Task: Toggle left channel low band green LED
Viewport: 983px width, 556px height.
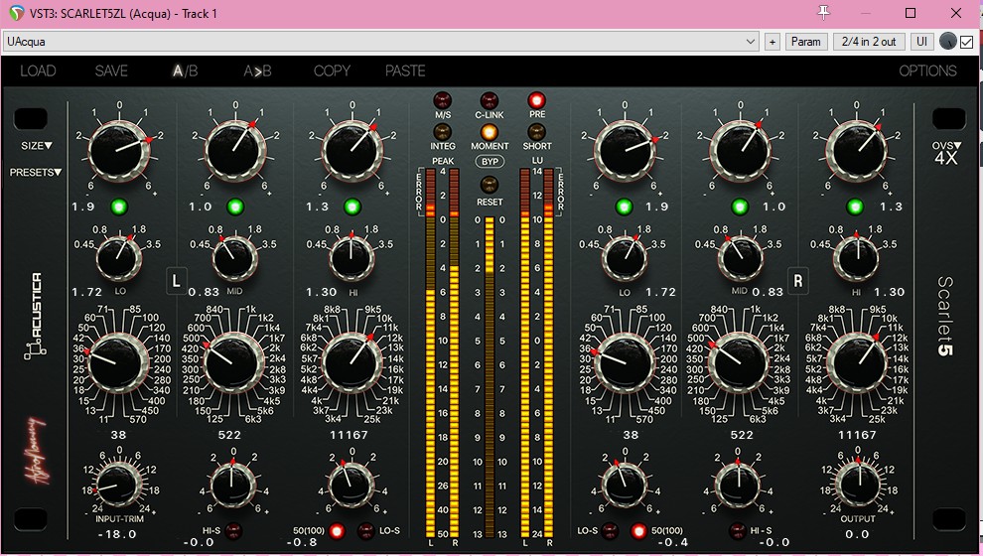Action: 118,207
